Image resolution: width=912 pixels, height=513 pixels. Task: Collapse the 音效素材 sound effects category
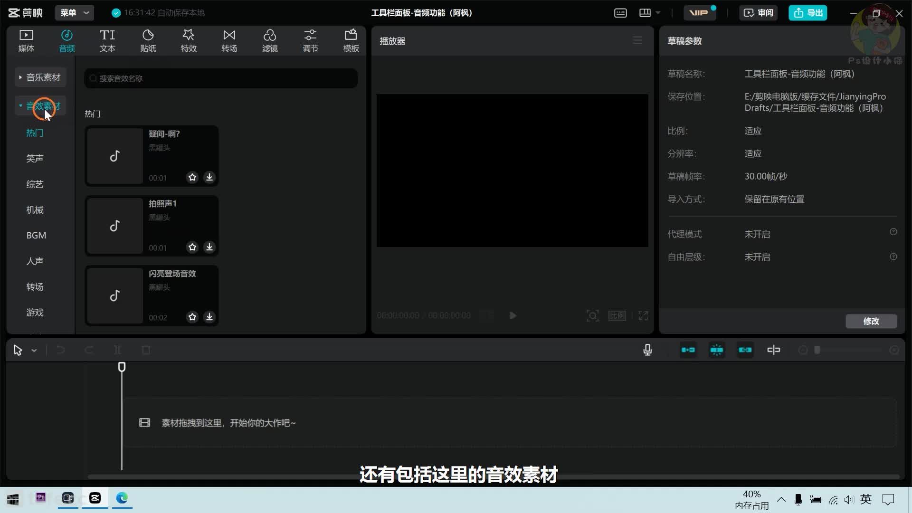tap(40, 106)
